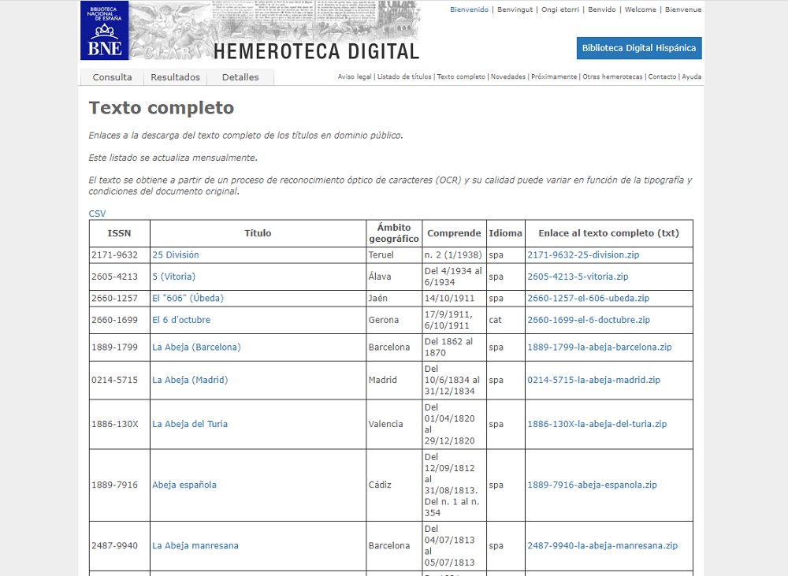The image size is (788, 576).
Task: Open the Consulta tab
Action: [x=112, y=77]
